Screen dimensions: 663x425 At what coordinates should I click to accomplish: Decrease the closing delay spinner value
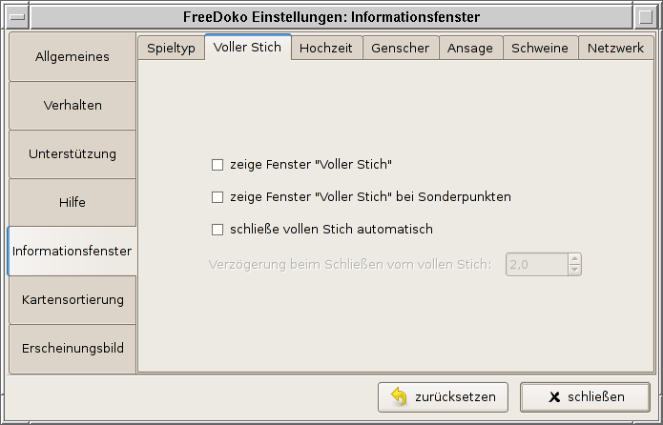point(574,270)
